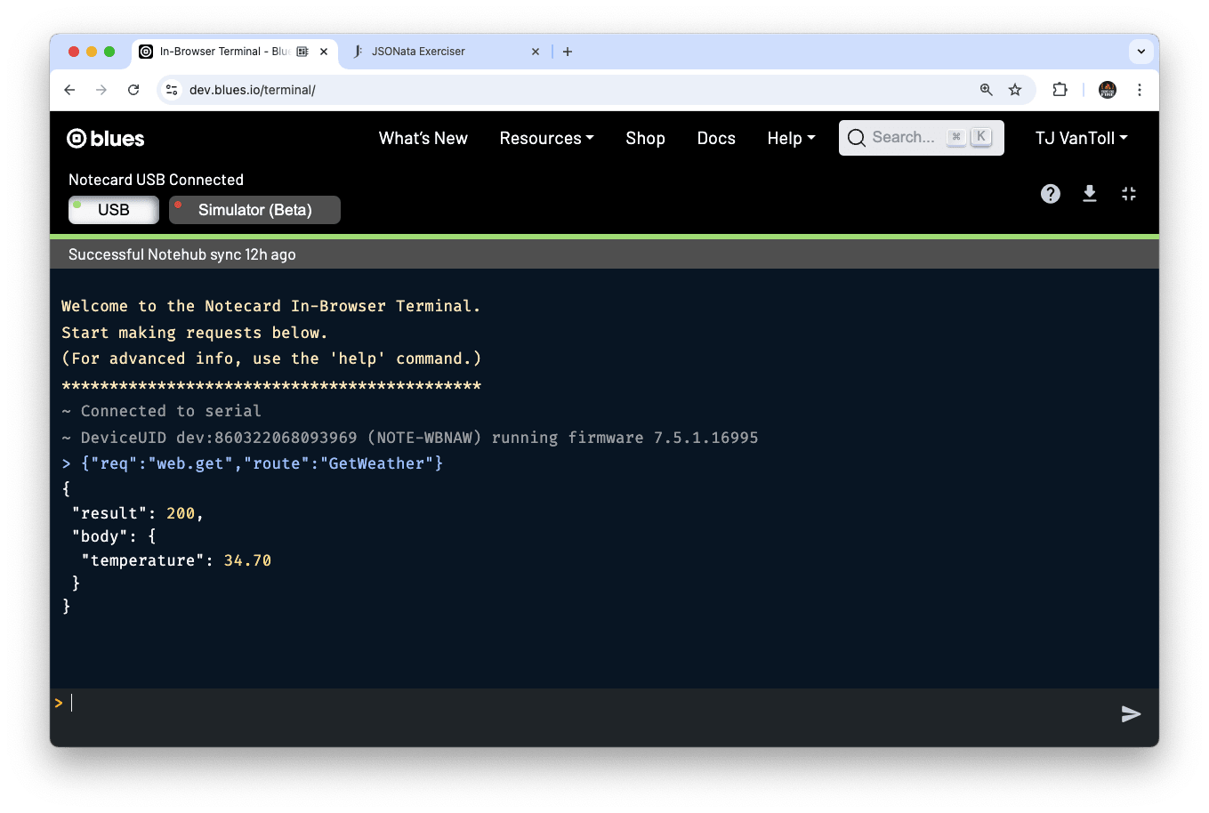Close the JSONata Exerciser tab
This screenshot has width=1209, height=813.
tap(536, 52)
